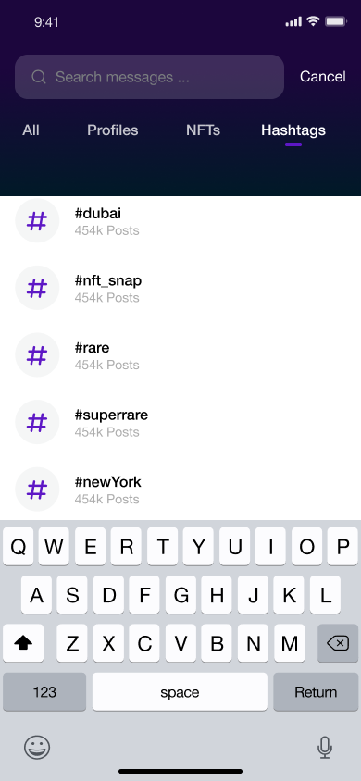The height and width of the screenshot is (781, 361).
Task: Select the All tab
Action: pos(31,130)
